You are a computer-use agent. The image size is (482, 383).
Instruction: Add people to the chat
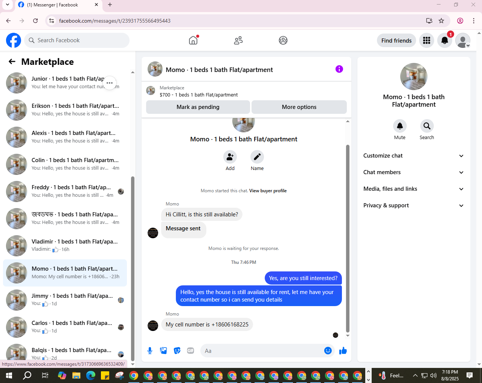click(x=230, y=157)
